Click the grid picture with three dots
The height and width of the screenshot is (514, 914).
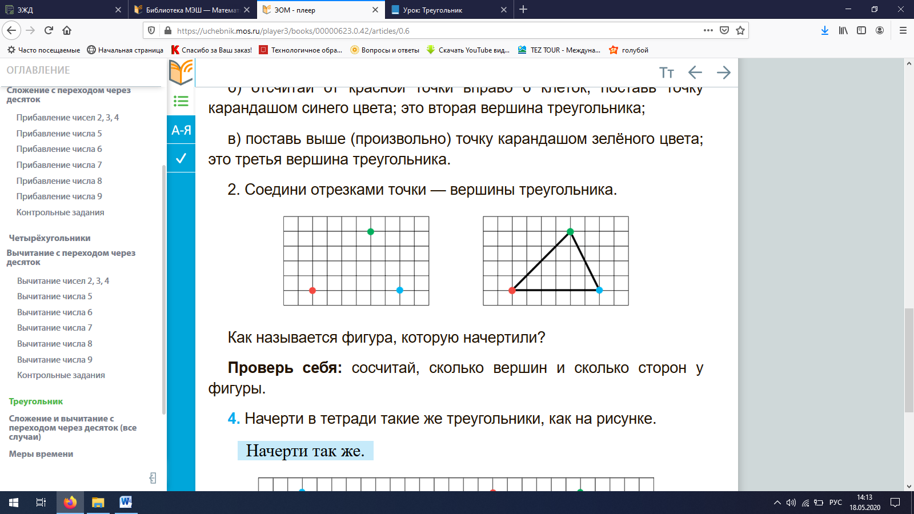[356, 261]
